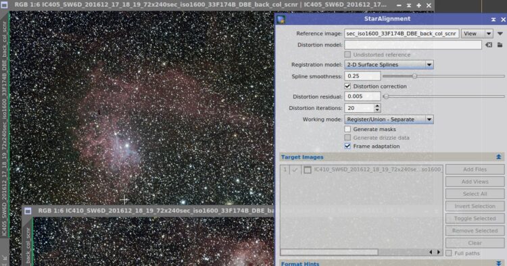Maximize the IC405 image window
The image size is (507, 266).
point(418,5)
